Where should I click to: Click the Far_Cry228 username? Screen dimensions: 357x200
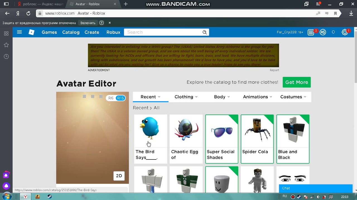tap(290, 32)
